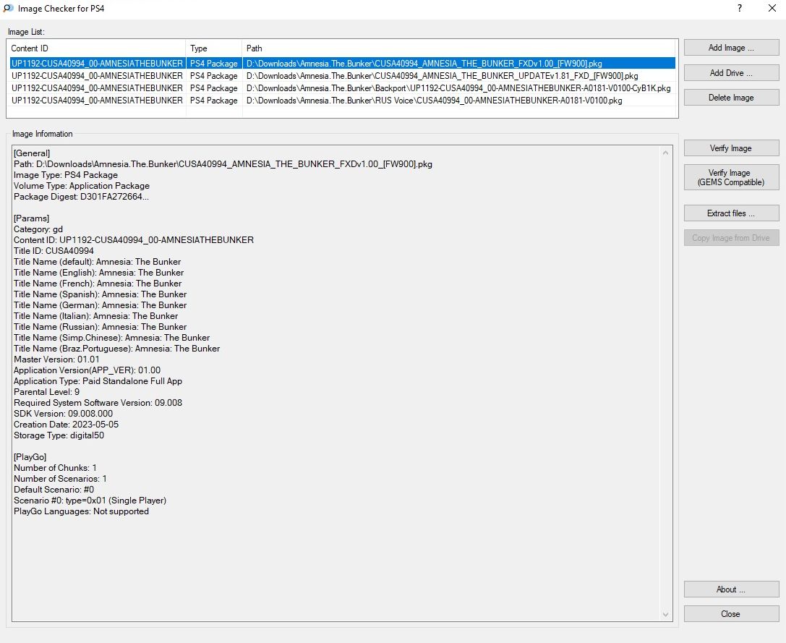Click the Required System Software Version line
Image resolution: width=786 pixels, height=643 pixels.
(98, 403)
